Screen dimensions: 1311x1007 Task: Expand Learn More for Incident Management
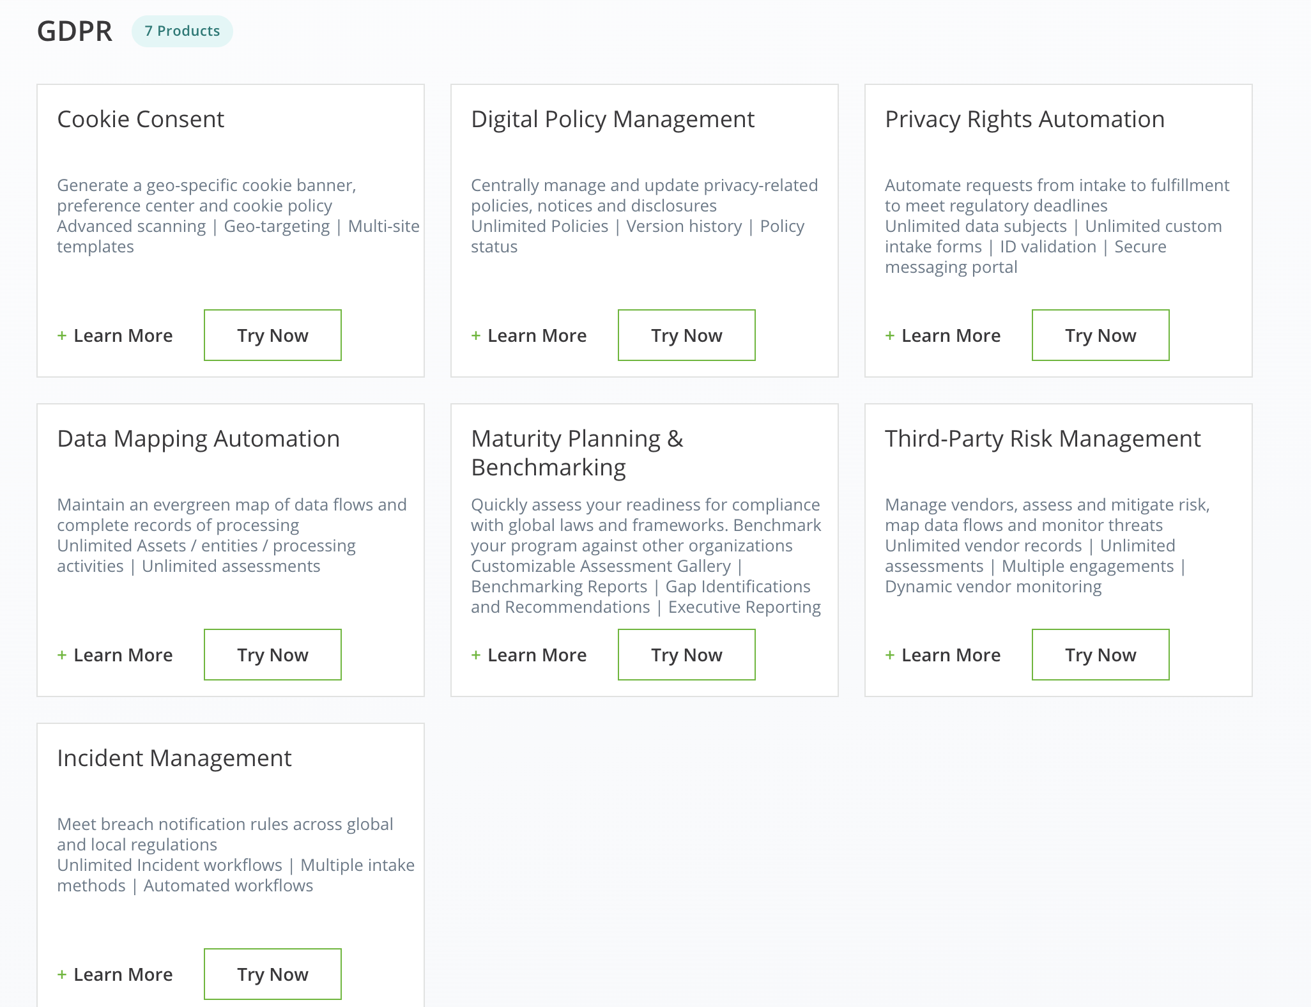tap(116, 974)
